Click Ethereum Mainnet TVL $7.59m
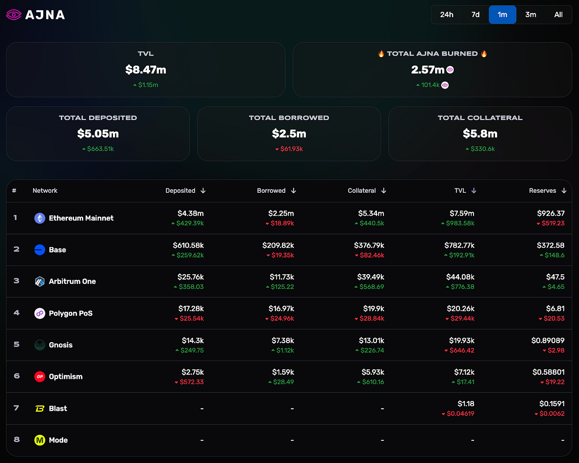579x463 pixels. click(x=462, y=214)
